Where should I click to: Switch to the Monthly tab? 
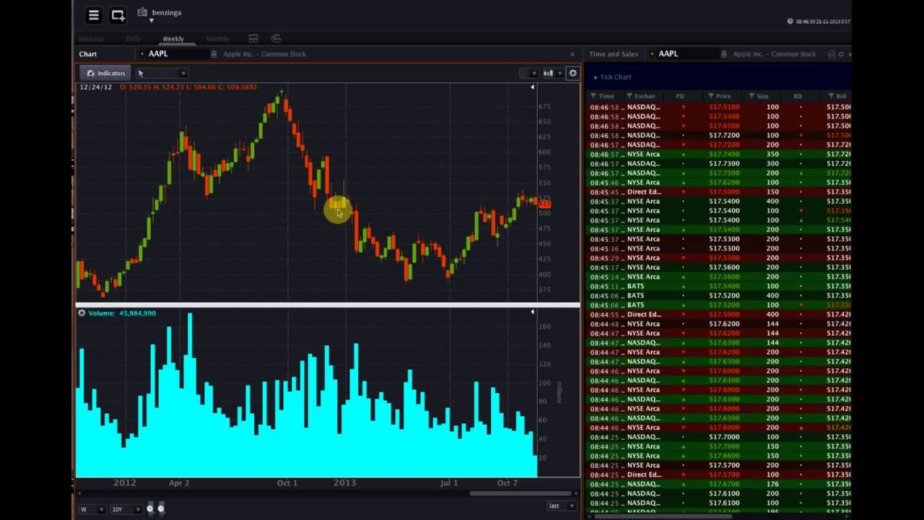pyautogui.click(x=217, y=39)
